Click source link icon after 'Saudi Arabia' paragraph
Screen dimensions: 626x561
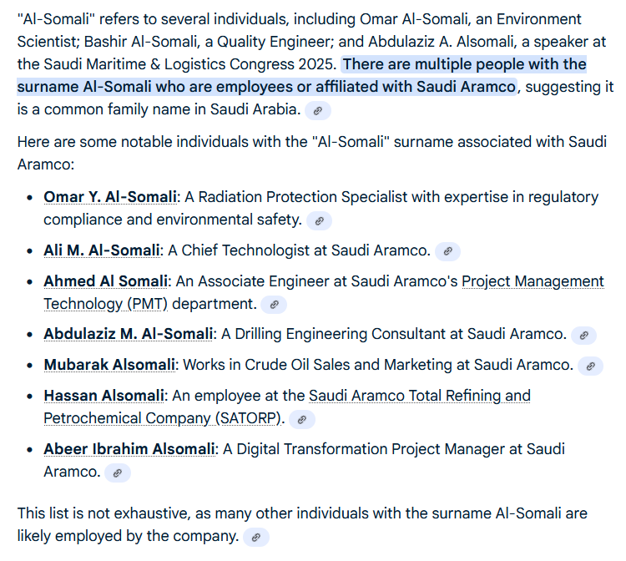pyautogui.click(x=318, y=109)
